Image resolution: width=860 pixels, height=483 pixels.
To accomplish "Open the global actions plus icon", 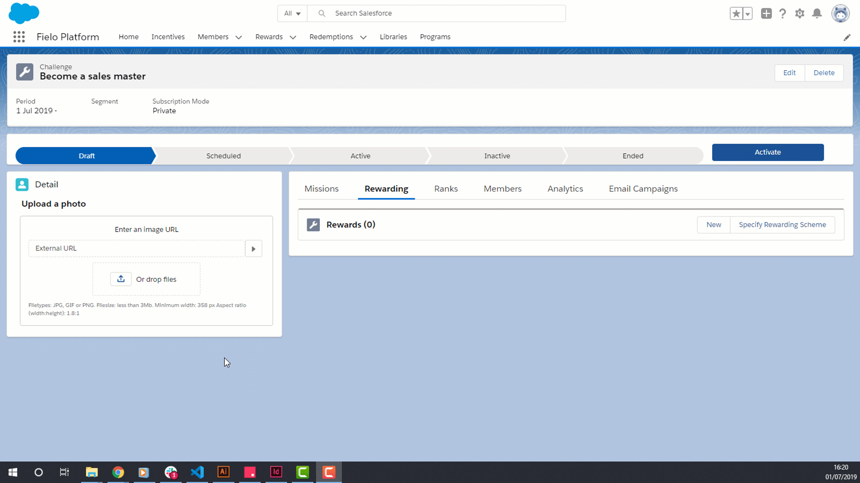I will (x=766, y=13).
